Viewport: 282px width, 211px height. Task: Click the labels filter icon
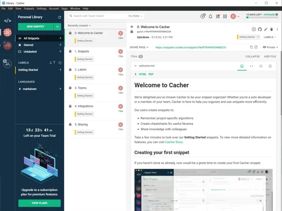click(54, 63)
